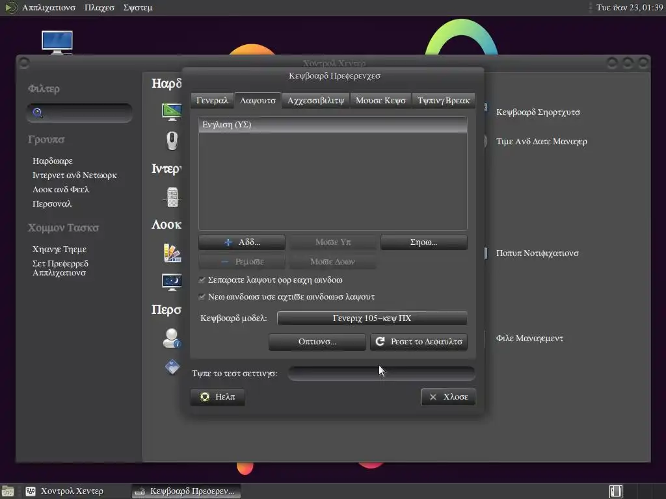Click the Μοϖε Δοων button
666x499 pixels.
[x=332, y=262]
